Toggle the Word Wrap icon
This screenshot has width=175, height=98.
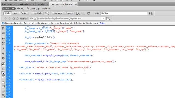tap(3, 73)
